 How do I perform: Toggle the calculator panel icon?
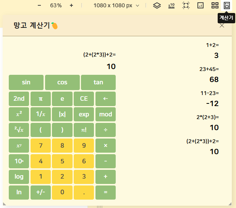click(x=227, y=5)
